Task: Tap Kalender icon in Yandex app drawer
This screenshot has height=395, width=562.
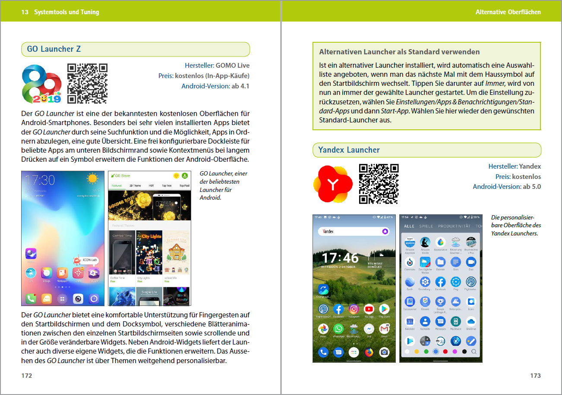Action: 410,321
